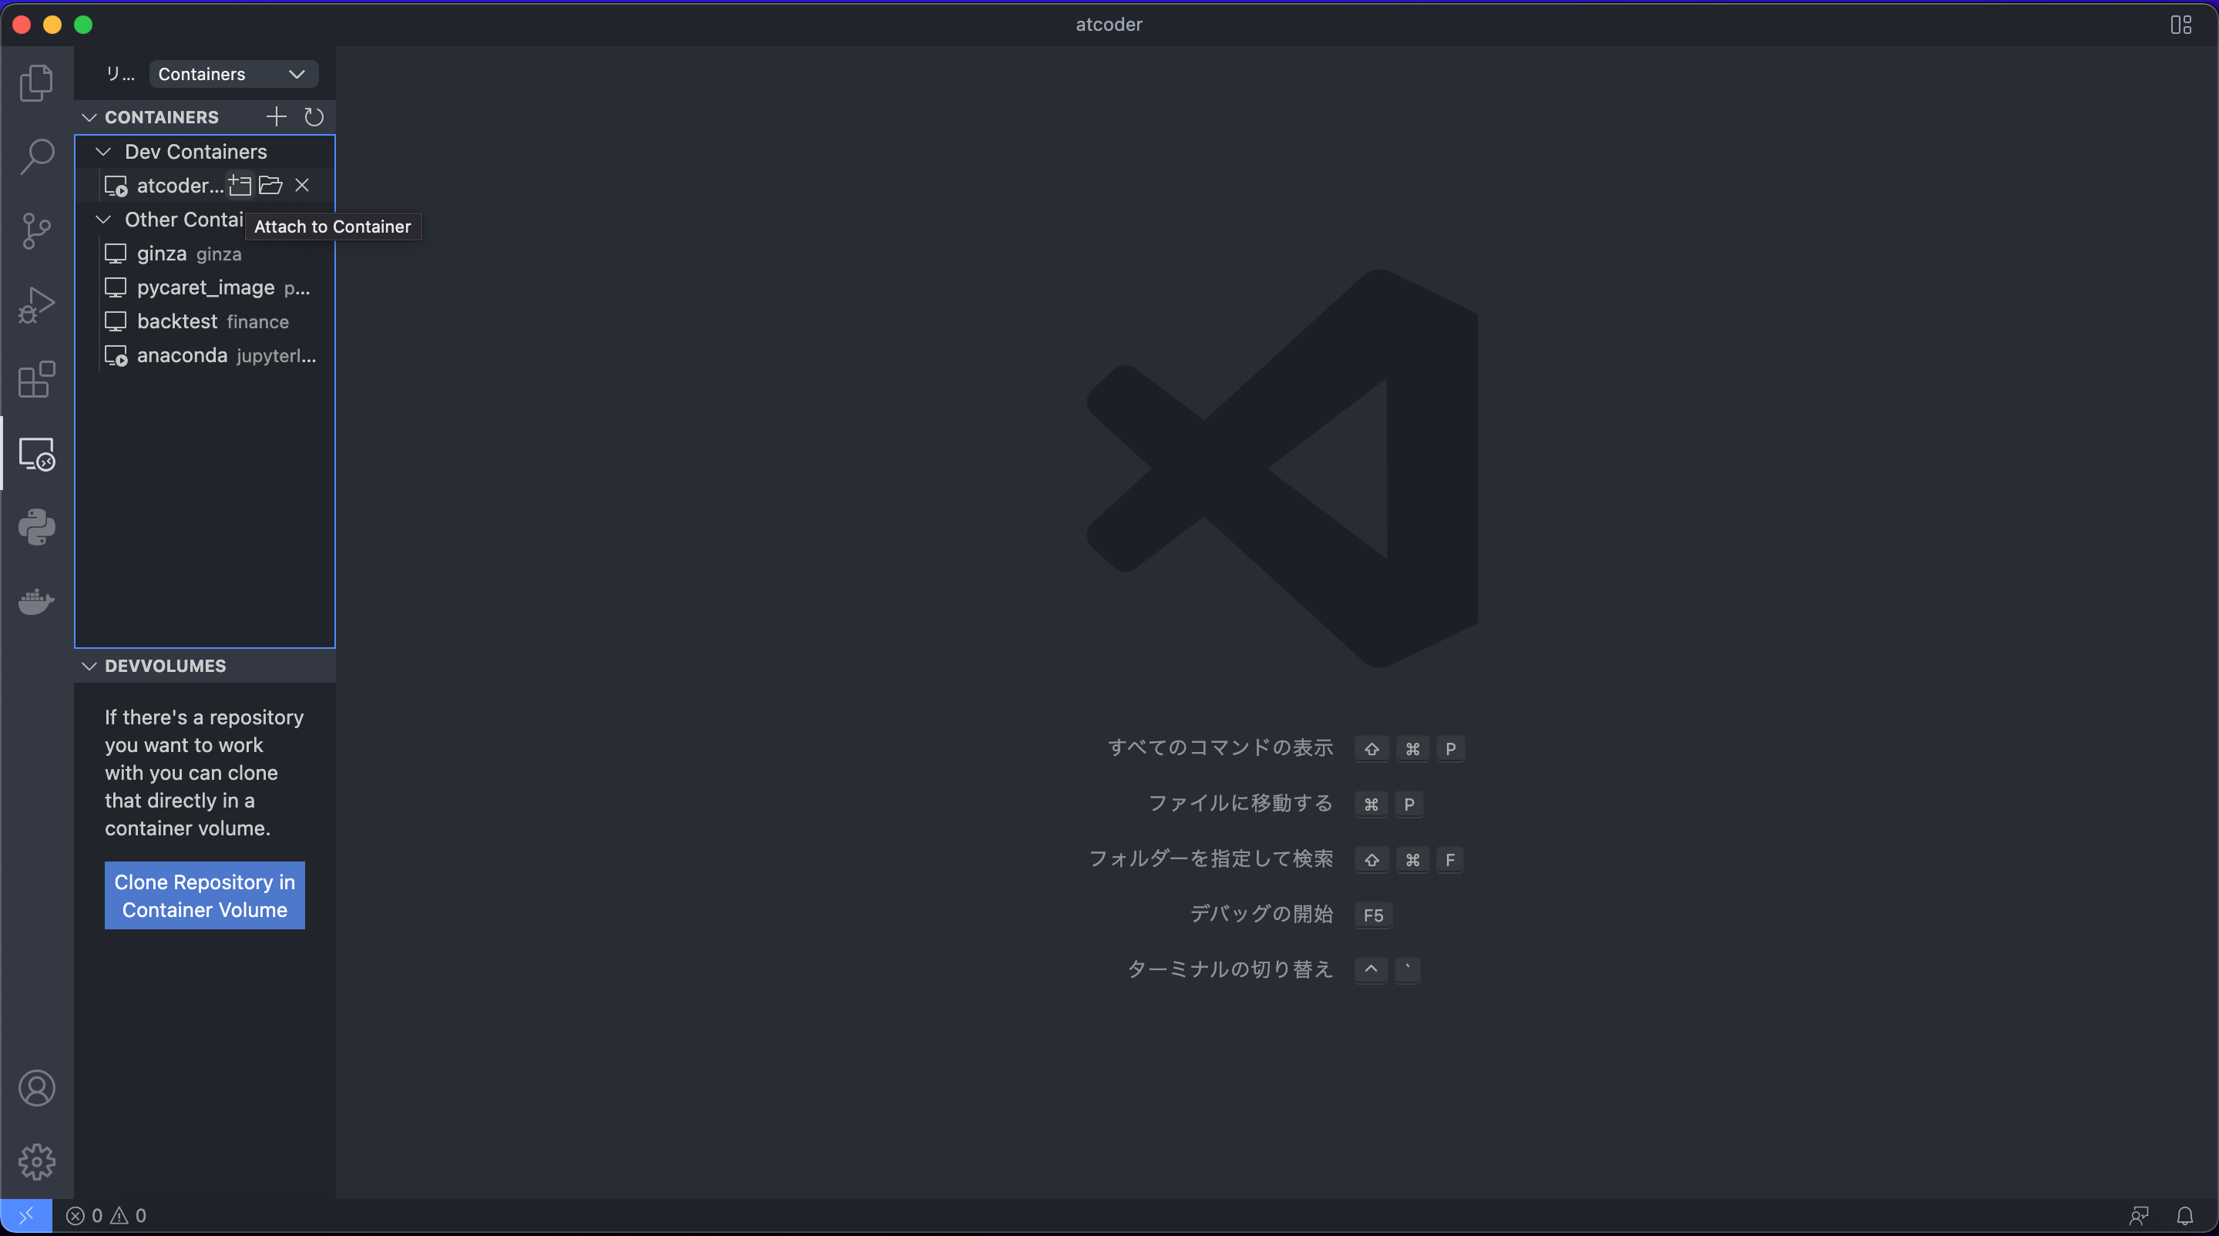The height and width of the screenshot is (1236, 2219).
Task: Open the Search view icon
Action: pos(36,156)
